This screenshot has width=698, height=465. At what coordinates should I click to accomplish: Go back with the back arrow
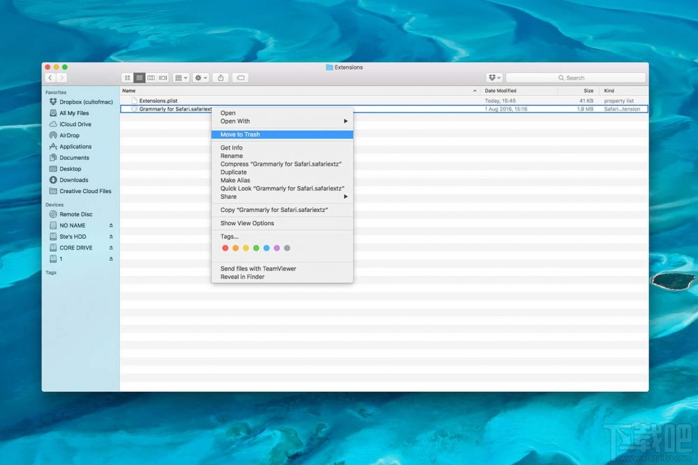(50, 78)
